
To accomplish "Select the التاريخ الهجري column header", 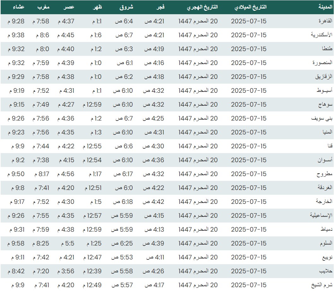I will tap(202, 7).
